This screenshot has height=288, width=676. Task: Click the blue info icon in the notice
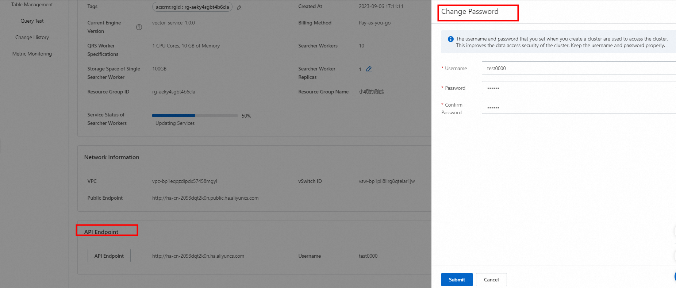coord(451,39)
